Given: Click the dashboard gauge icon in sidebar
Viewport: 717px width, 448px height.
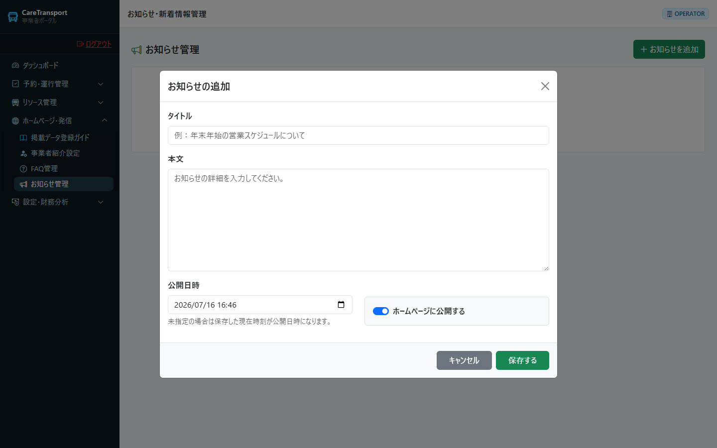Looking at the screenshot, I should (x=15, y=65).
